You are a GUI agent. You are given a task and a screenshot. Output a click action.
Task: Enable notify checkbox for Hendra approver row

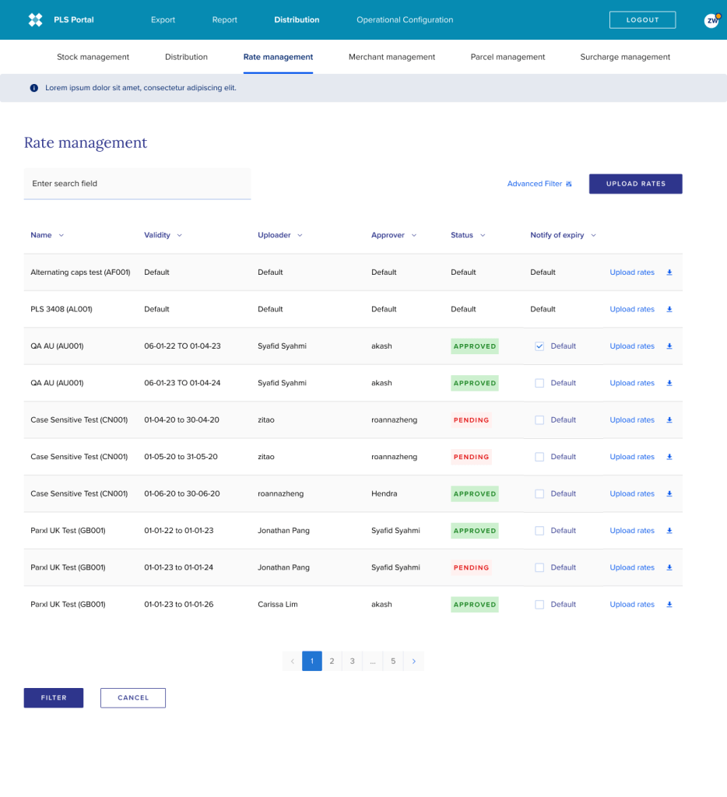point(539,494)
